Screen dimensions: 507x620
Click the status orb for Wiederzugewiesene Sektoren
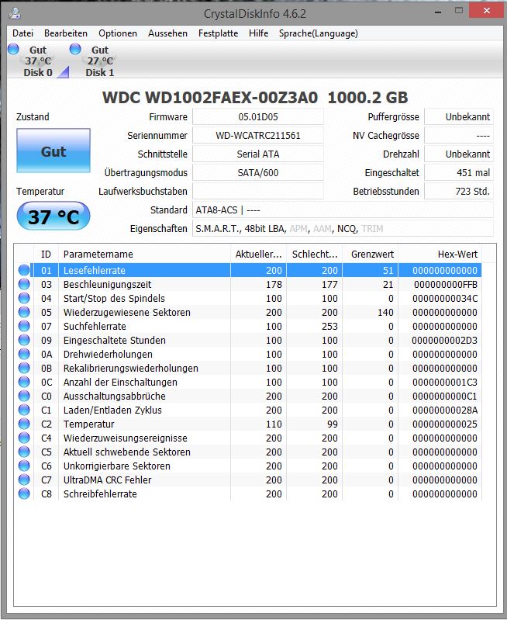[x=24, y=312]
